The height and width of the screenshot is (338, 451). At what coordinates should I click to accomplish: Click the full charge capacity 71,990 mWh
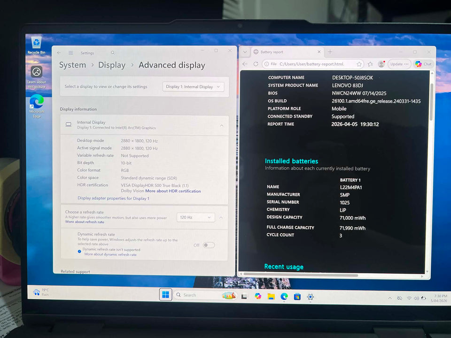point(352,228)
